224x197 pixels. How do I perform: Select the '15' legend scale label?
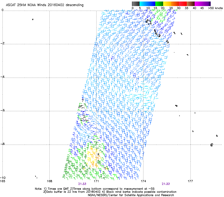tap(155, 8)
